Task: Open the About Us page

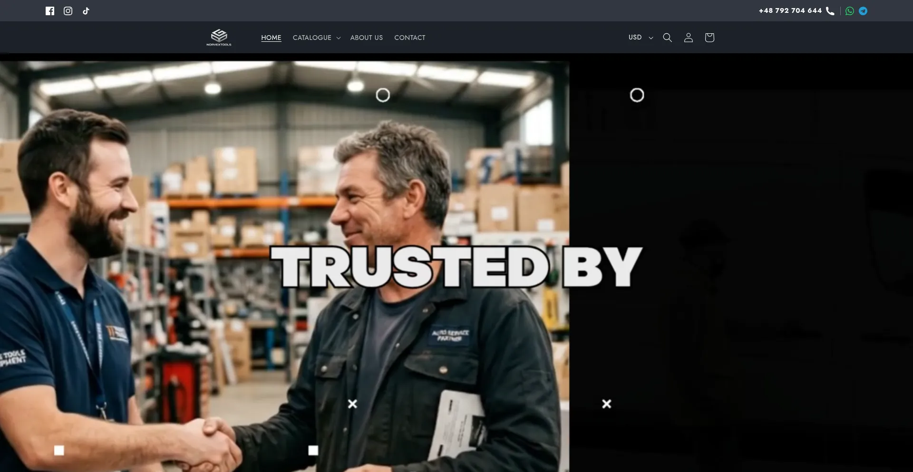Action: coord(367,38)
